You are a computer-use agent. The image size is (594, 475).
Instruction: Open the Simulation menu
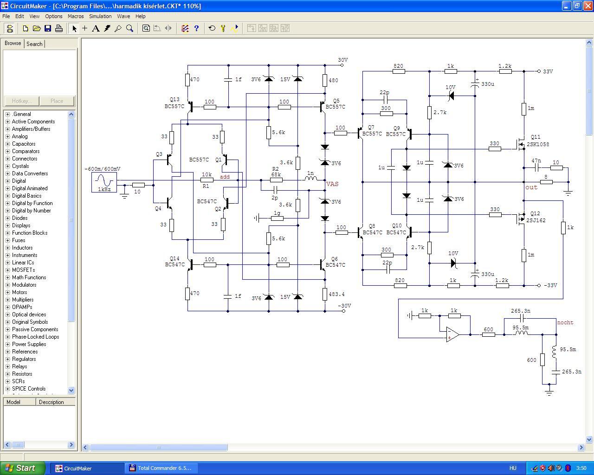tap(100, 16)
